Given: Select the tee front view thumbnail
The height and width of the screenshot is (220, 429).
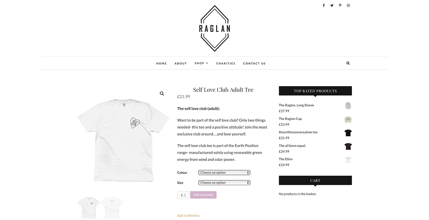Looking at the screenshot, I should point(89,207).
